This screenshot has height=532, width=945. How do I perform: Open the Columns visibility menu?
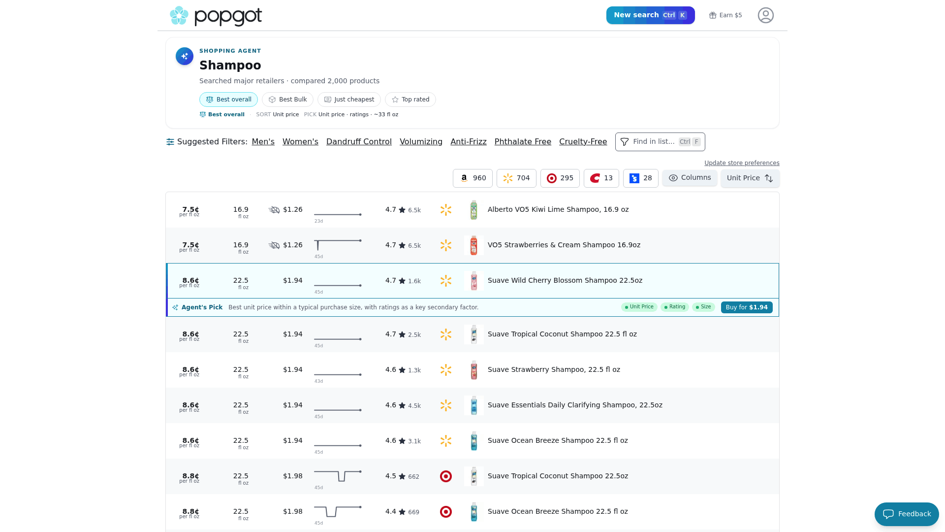pos(690,178)
